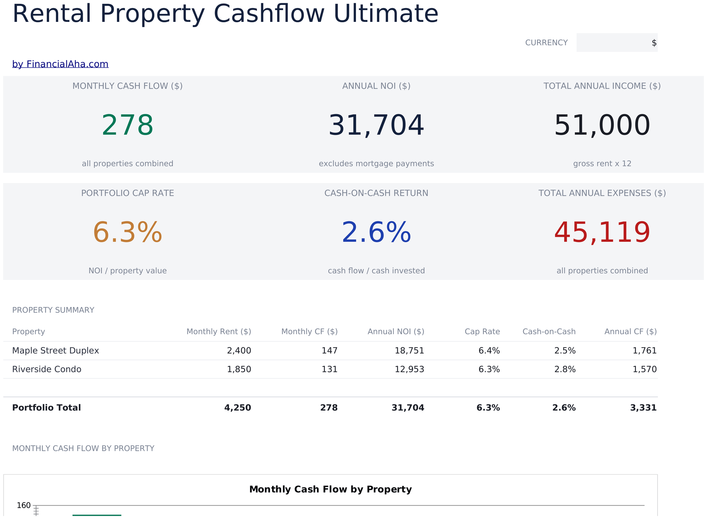Select the monthly cash flow value 278
This screenshot has width=707, height=519.
[x=128, y=125]
